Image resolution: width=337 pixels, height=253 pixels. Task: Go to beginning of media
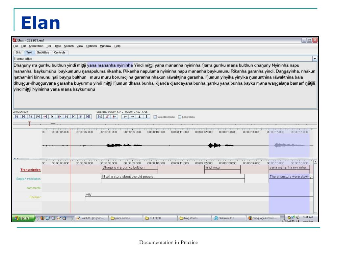(16, 117)
